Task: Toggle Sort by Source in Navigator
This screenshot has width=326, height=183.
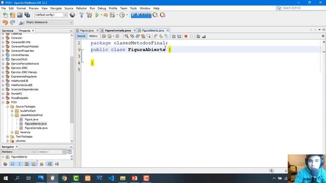Action: (57, 164)
